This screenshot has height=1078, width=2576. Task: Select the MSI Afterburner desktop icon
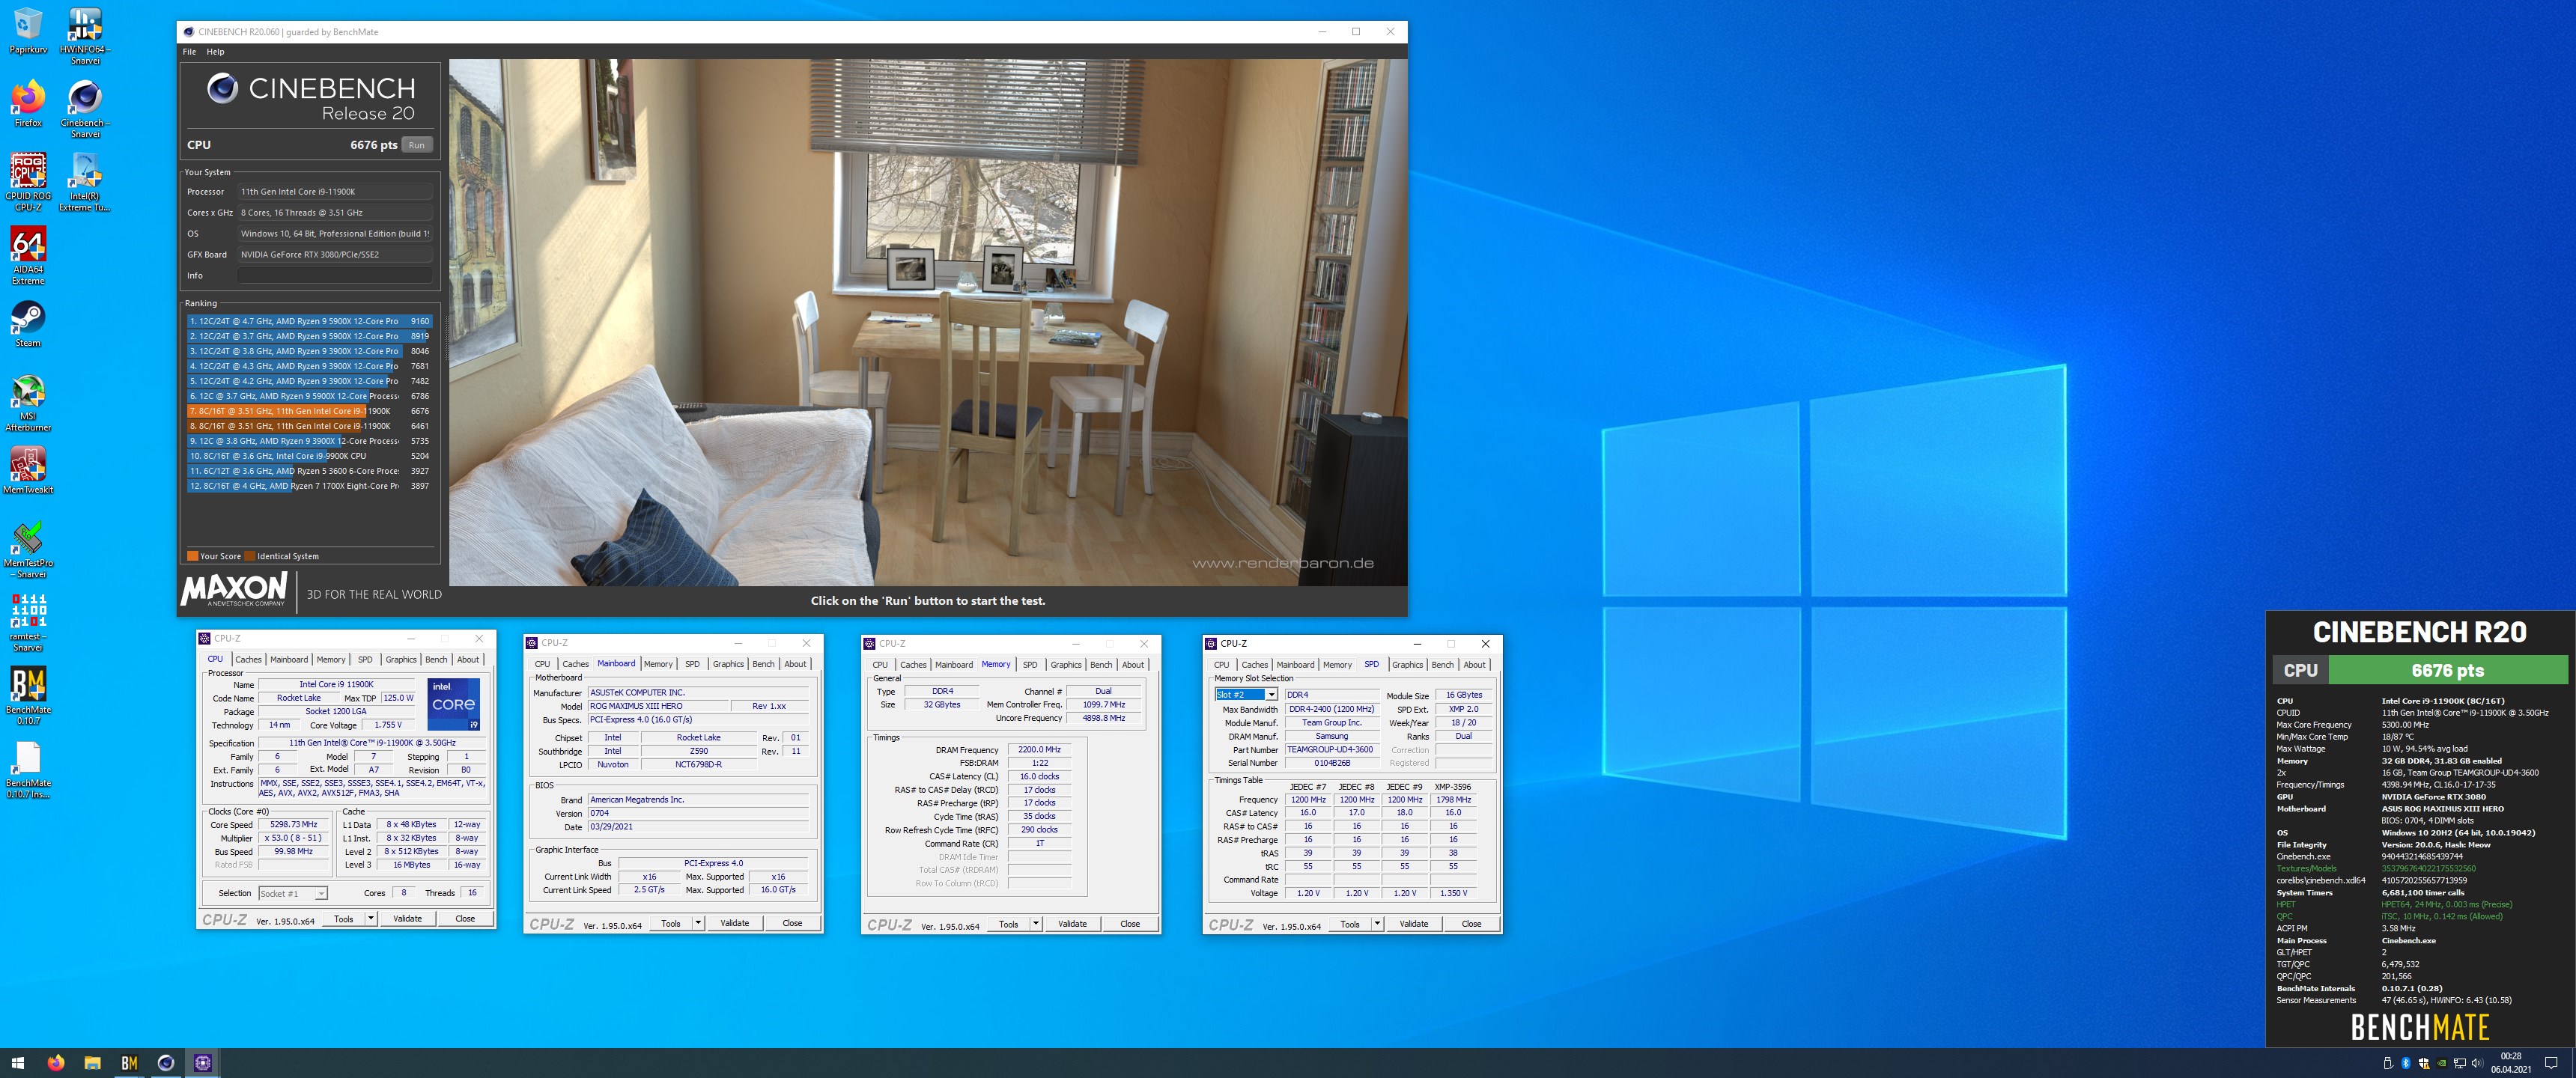[x=28, y=403]
